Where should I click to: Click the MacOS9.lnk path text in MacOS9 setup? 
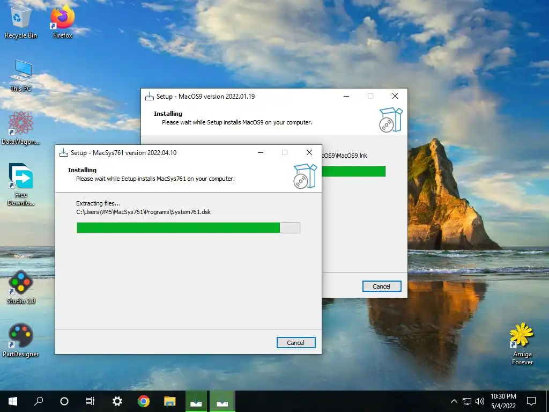tap(345, 156)
